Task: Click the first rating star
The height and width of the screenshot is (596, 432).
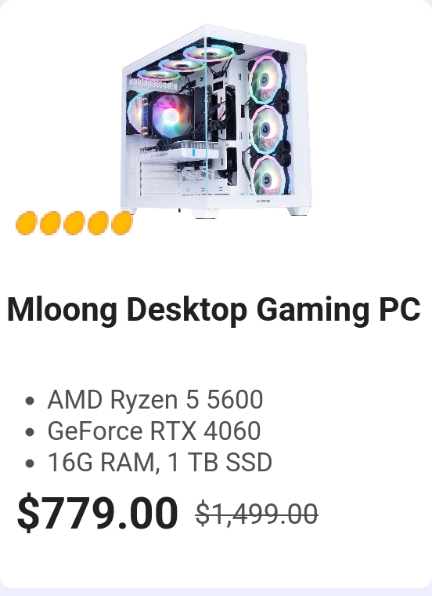Action: pos(27,223)
